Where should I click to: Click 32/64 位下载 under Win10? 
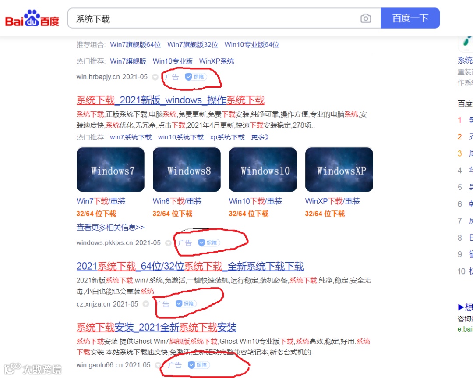[249, 214]
